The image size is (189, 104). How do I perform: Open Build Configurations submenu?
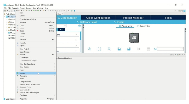click(x=36, y=64)
